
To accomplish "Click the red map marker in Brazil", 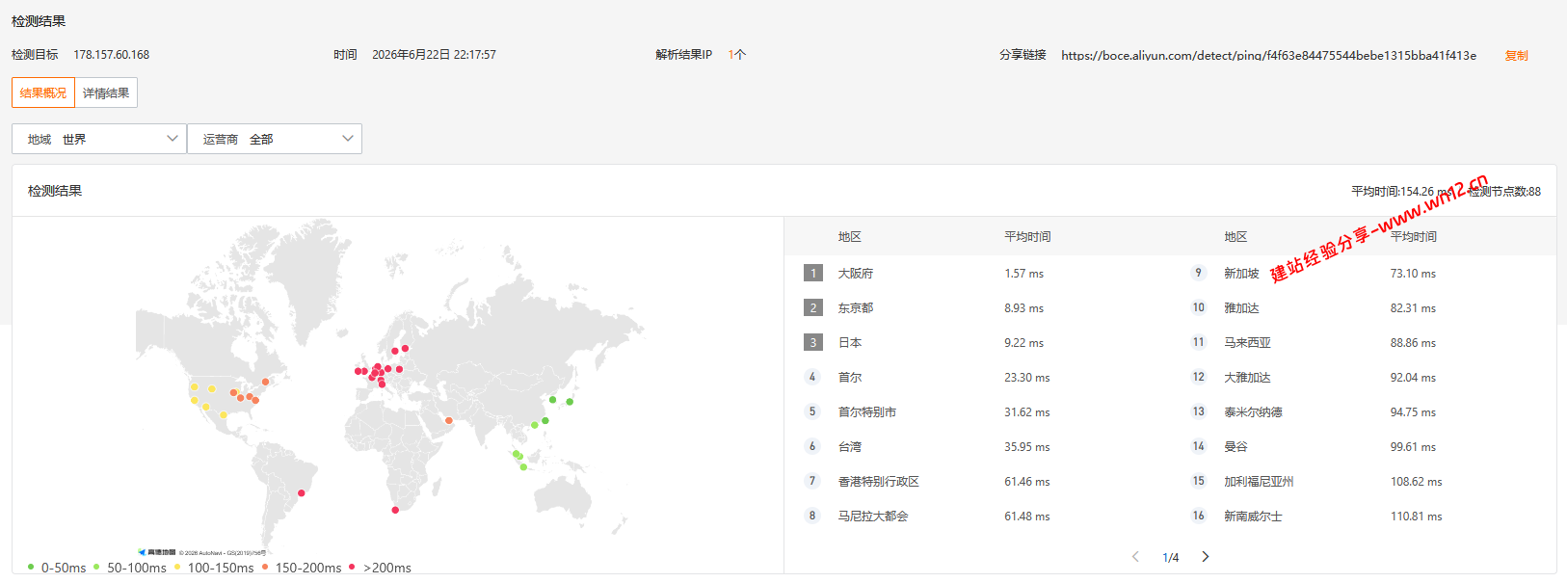I will pyautogui.click(x=302, y=493).
